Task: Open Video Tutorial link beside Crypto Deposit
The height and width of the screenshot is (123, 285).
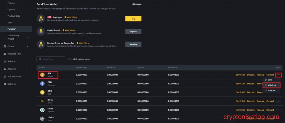Action: point(69,30)
